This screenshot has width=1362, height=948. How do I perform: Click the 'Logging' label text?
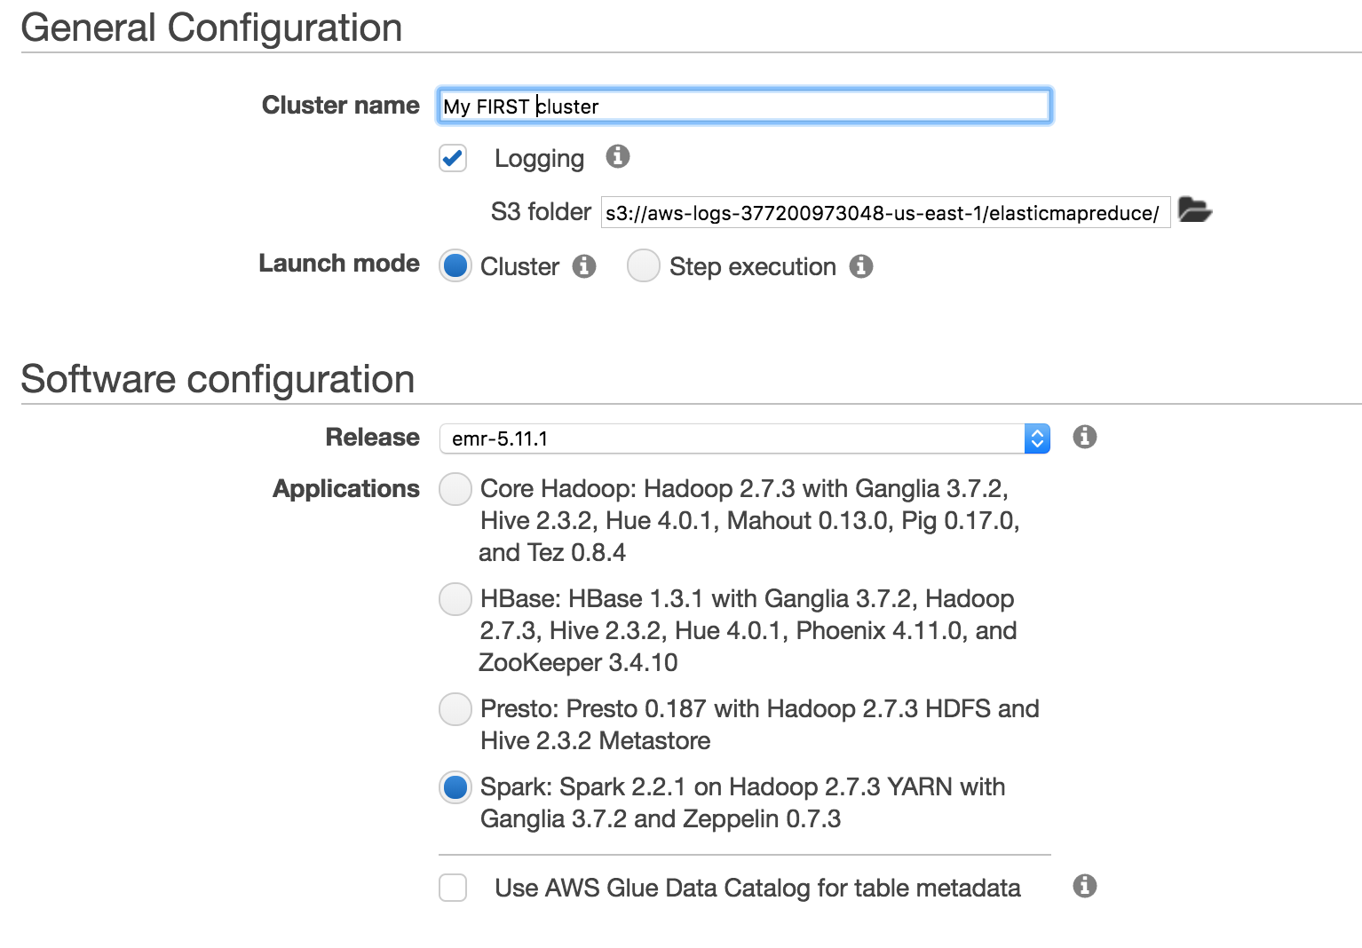(539, 160)
